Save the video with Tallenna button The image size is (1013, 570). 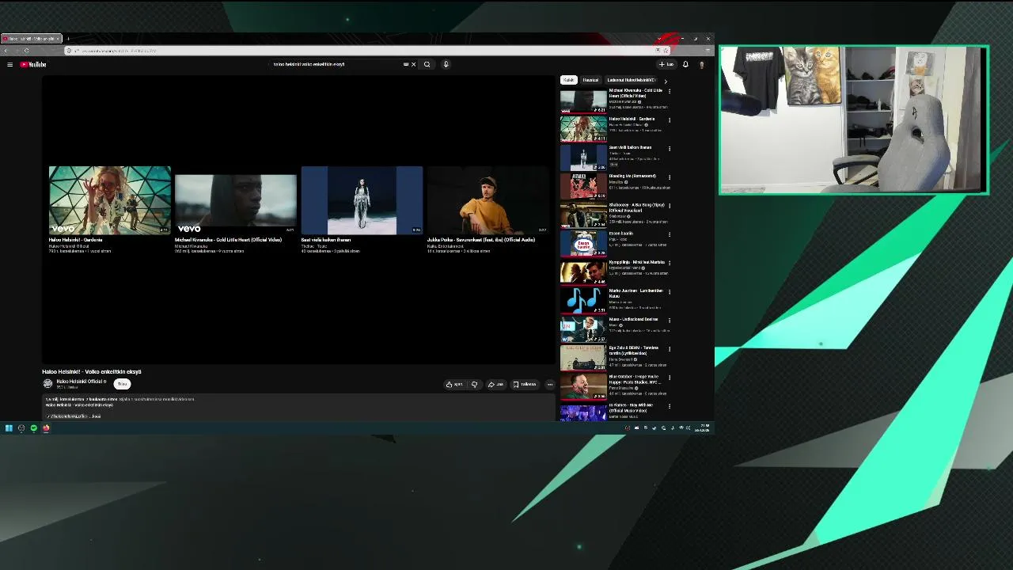coord(525,385)
